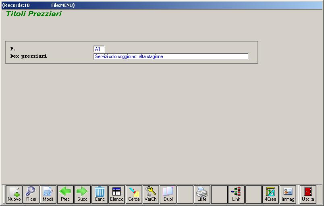The height and width of the screenshot is (206, 324).
Task: Open the Ricer search magnifier tool
Action: (x=31, y=194)
